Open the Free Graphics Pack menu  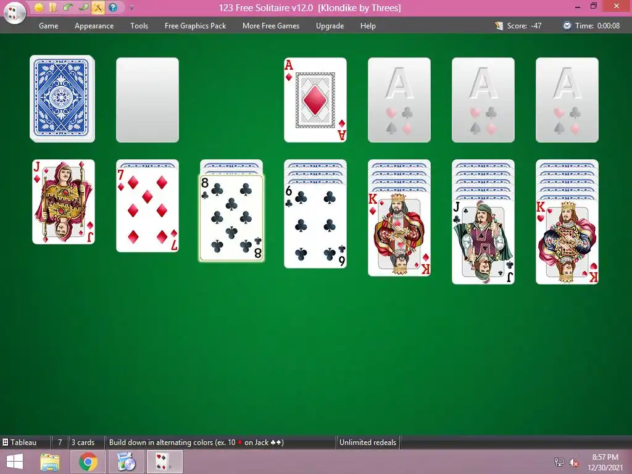(195, 26)
